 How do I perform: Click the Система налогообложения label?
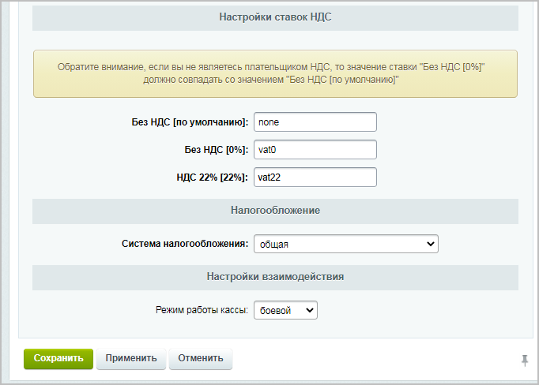pyautogui.click(x=185, y=245)
